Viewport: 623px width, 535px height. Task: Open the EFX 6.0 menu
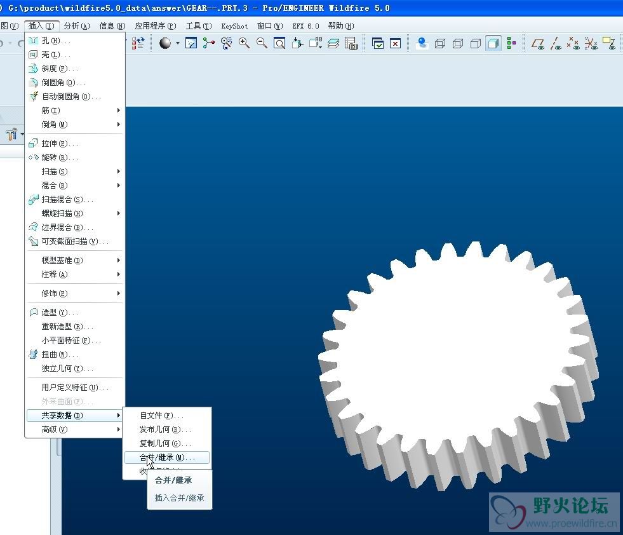305,26
